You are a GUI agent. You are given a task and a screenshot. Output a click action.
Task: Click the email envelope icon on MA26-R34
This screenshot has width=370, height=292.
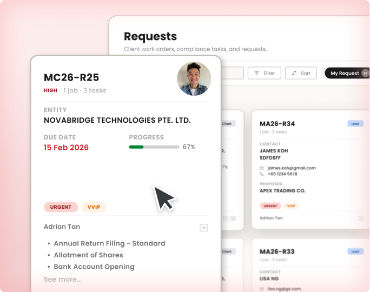coord(262,168)
